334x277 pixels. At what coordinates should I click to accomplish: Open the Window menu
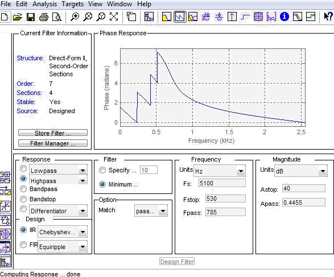pos(119,4)
